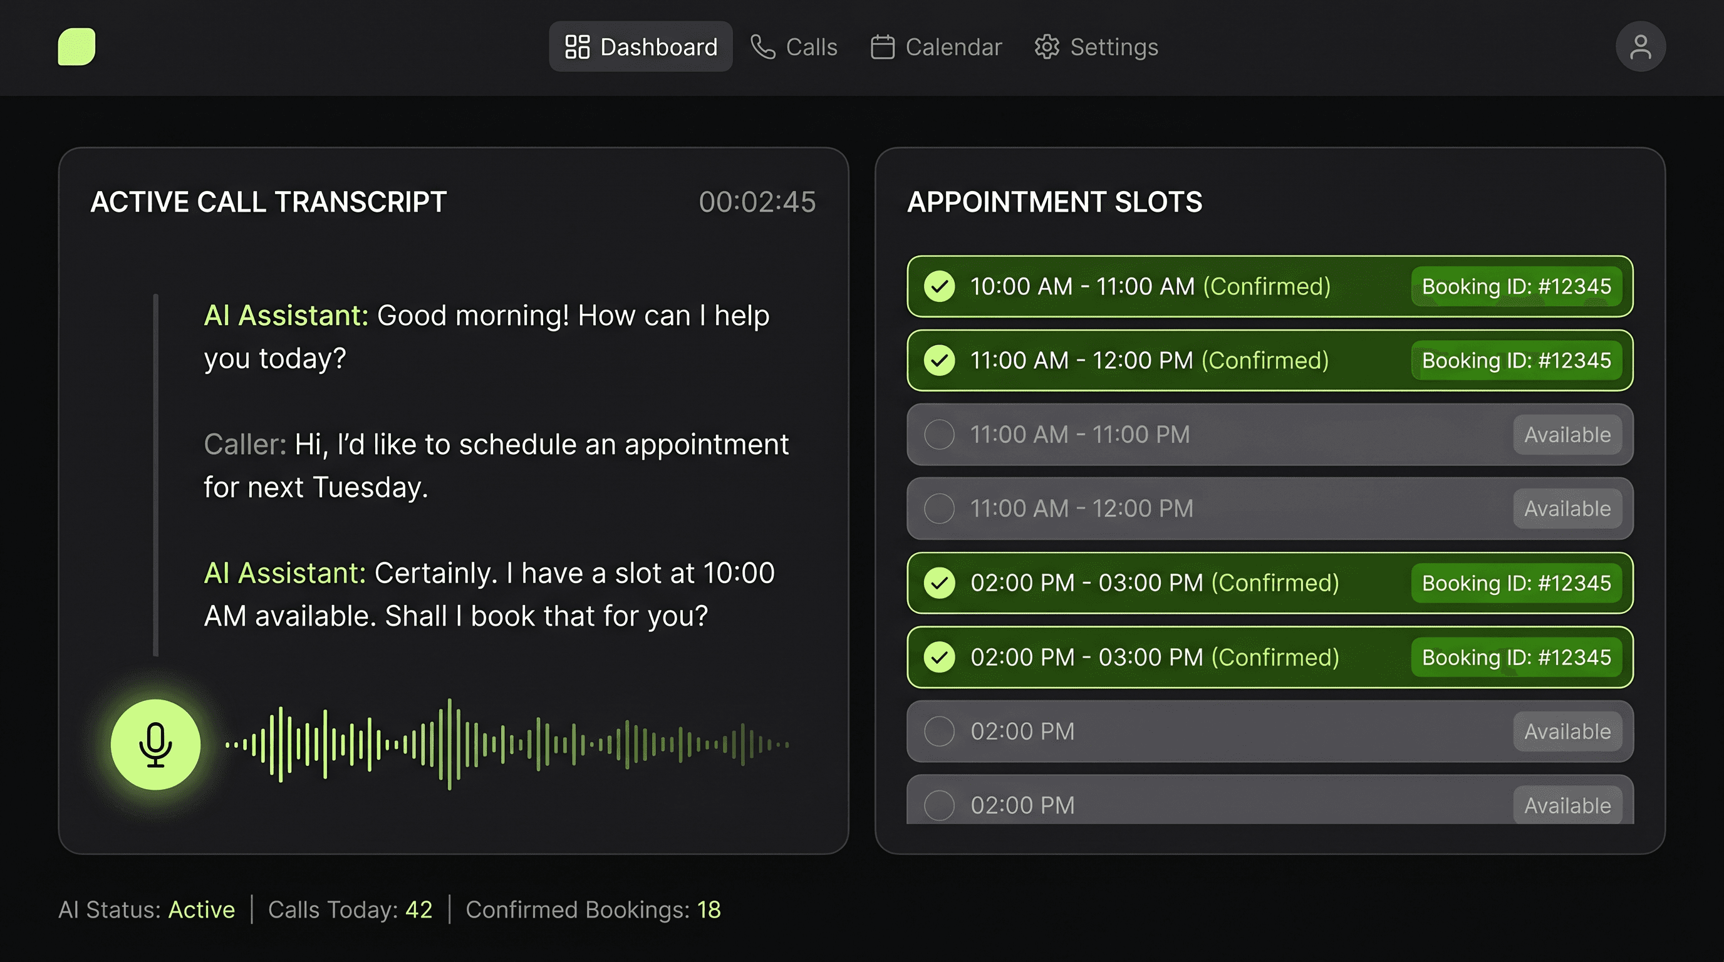Click the AI line 'Certainly. I have a slot'
The image size is (1724, 962).
click(x=489, y=594)
